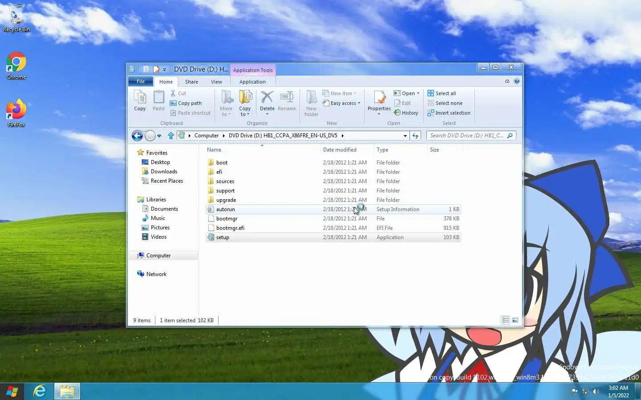The height and width of the screenshot is (400, 641).
Task: Click Select all in the ribbon
Action: [442, 93]
